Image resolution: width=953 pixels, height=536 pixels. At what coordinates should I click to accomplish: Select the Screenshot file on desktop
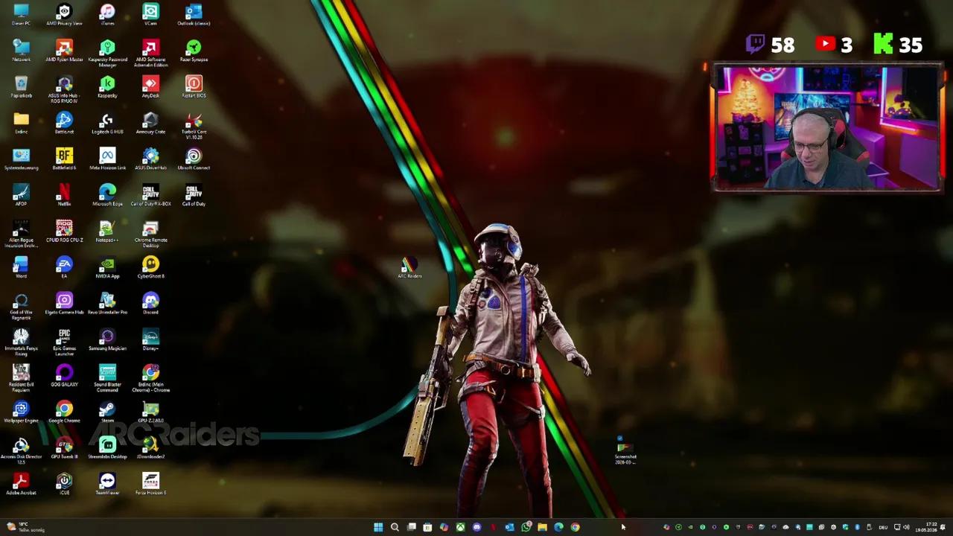625,451
